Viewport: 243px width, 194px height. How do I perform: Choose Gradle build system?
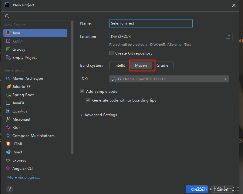[x=162, y=65]
